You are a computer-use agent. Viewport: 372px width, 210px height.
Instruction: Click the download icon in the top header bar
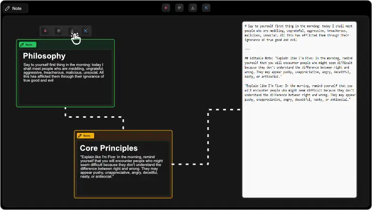pos(193,8)
